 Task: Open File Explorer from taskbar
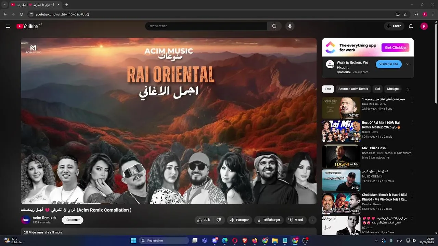pos(275,241)
